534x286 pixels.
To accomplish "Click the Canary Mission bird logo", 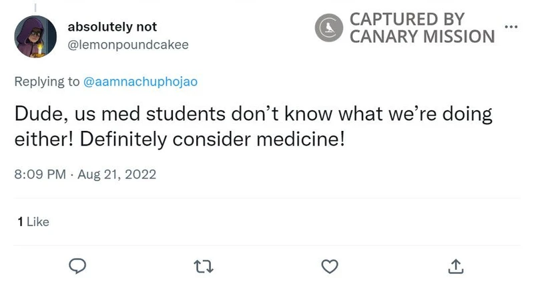I will (328, 28).
